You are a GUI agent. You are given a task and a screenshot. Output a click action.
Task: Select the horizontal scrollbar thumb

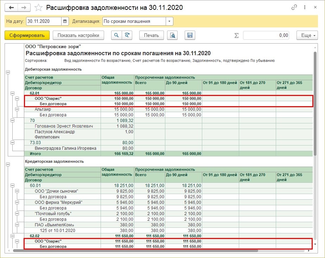pyautogui.click(x=135, y=251)
